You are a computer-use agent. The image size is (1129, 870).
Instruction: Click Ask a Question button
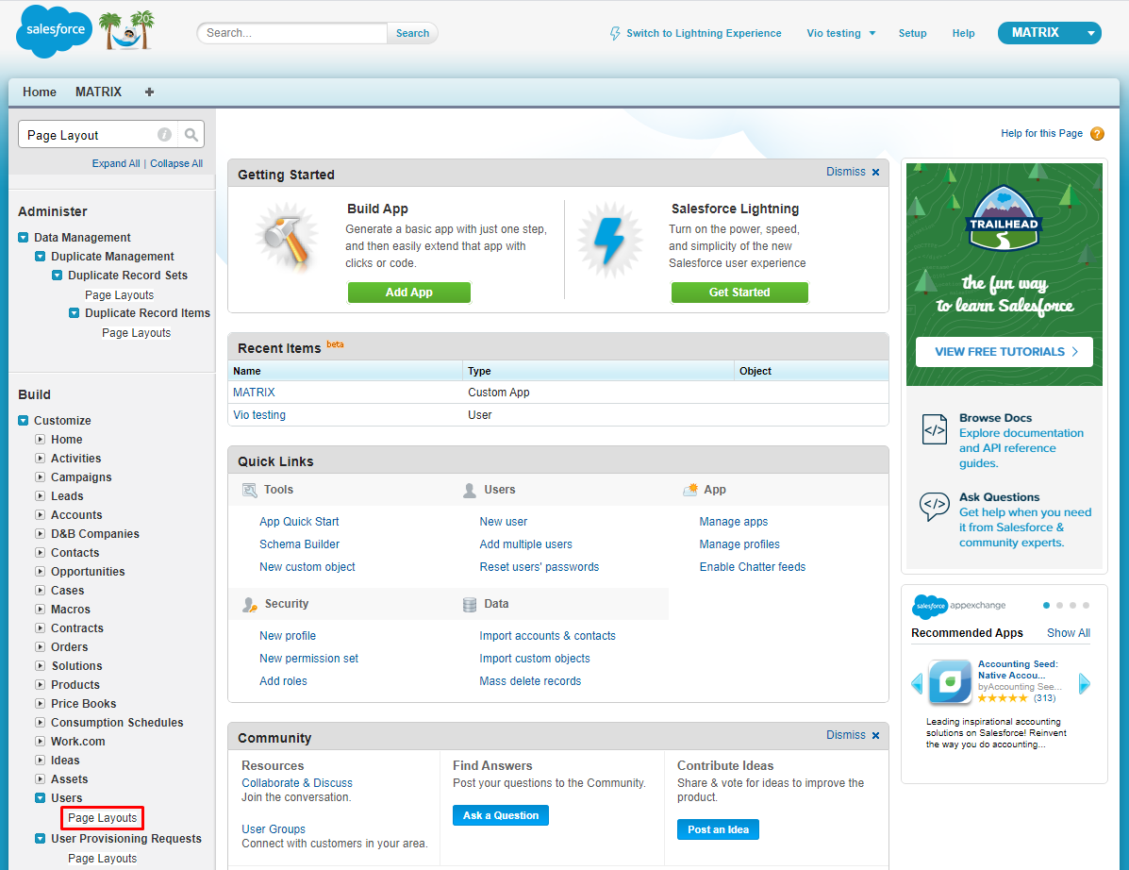(x=501, y=815)
